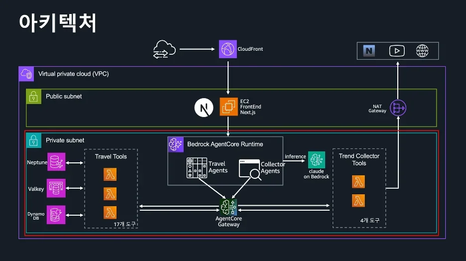Click the NAT Gateway icon
466x261 pixels.
point(398,108)
